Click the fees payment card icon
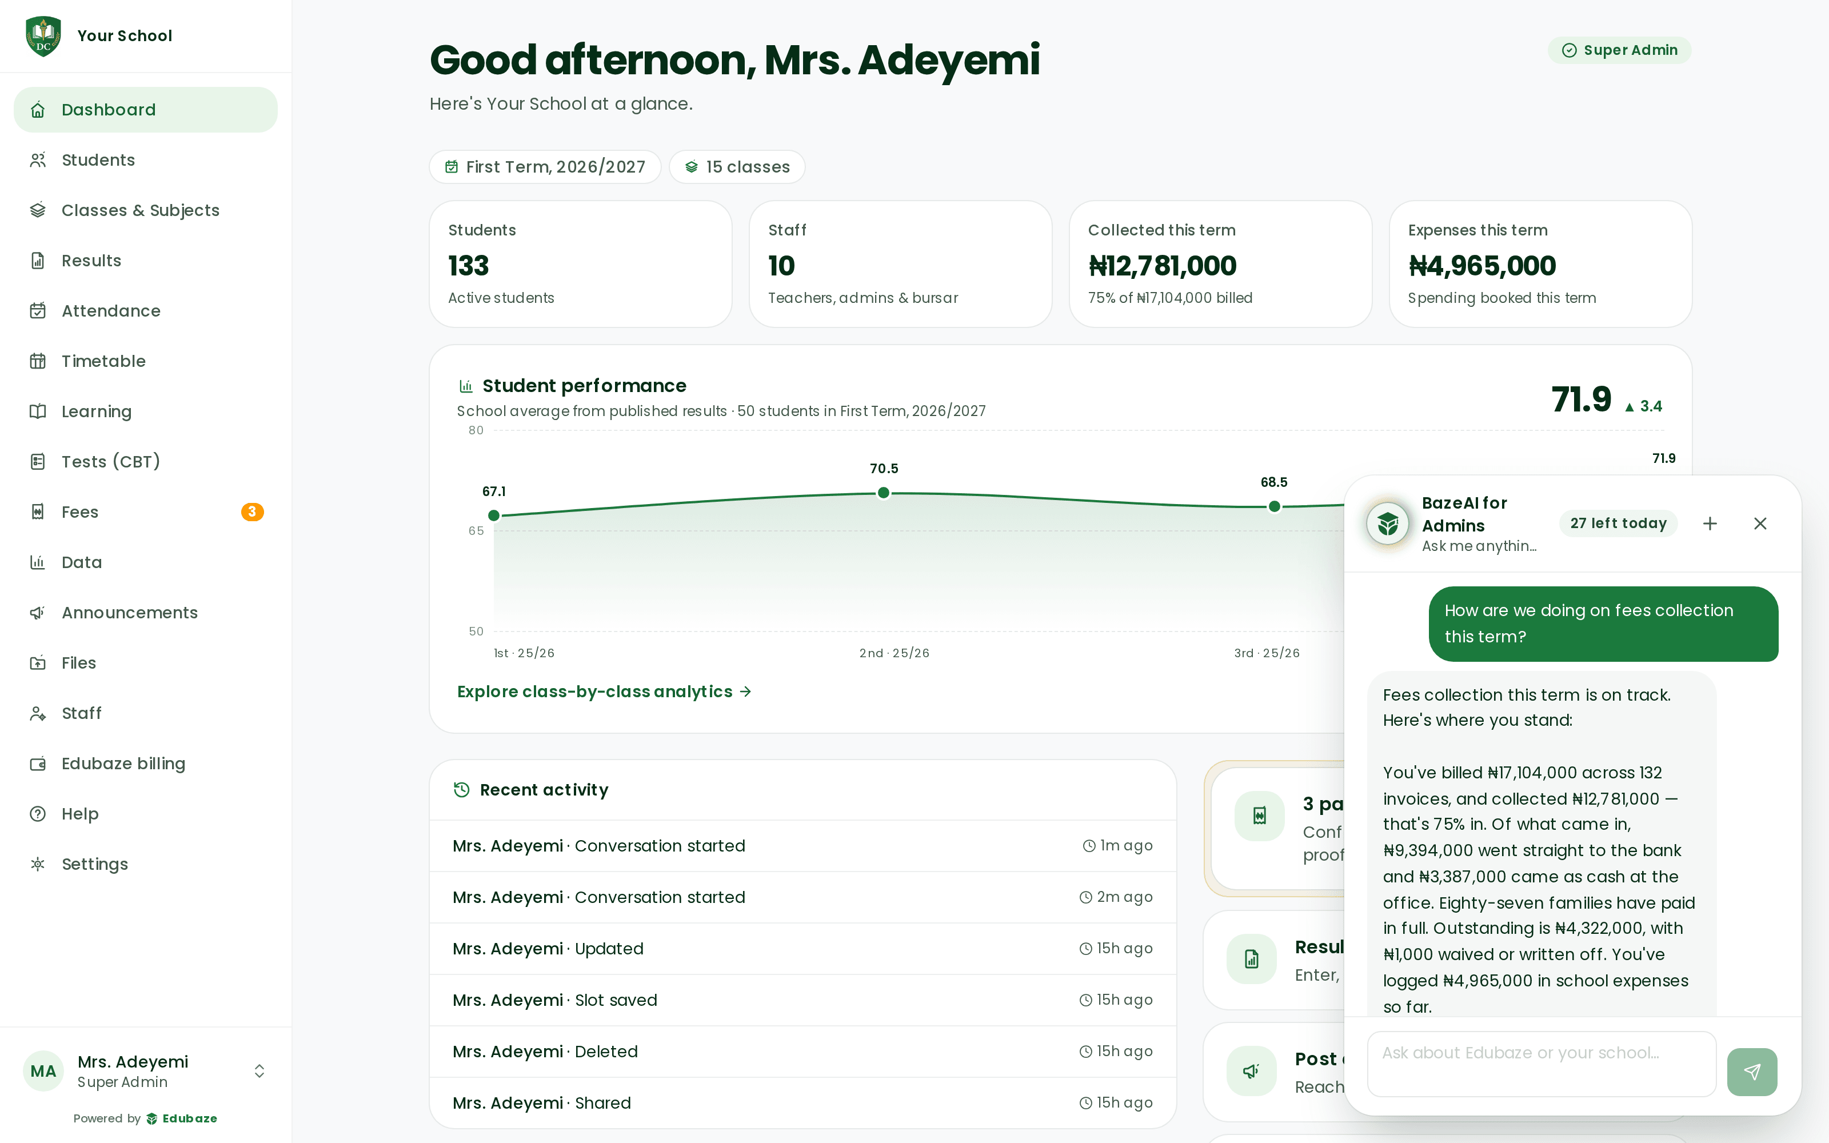 (x=1259, y=816)
